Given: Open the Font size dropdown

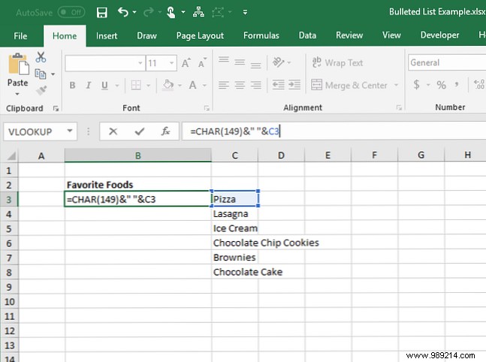Looking at the screenshot, I should [x=171, y=63].
